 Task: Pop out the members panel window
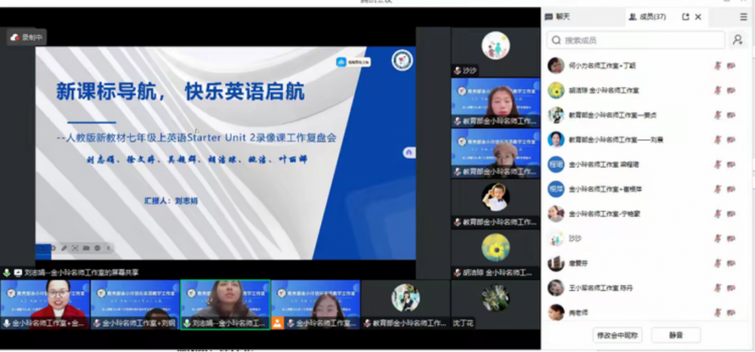686,17
